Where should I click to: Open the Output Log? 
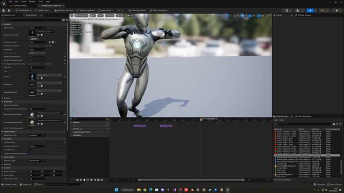tap(26, 184)
